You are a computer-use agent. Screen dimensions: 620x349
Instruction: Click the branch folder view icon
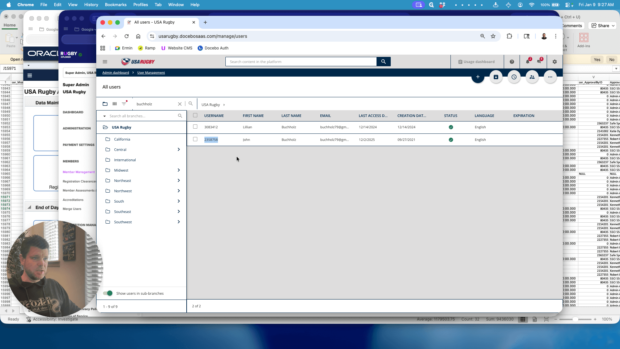click(105, 104)
